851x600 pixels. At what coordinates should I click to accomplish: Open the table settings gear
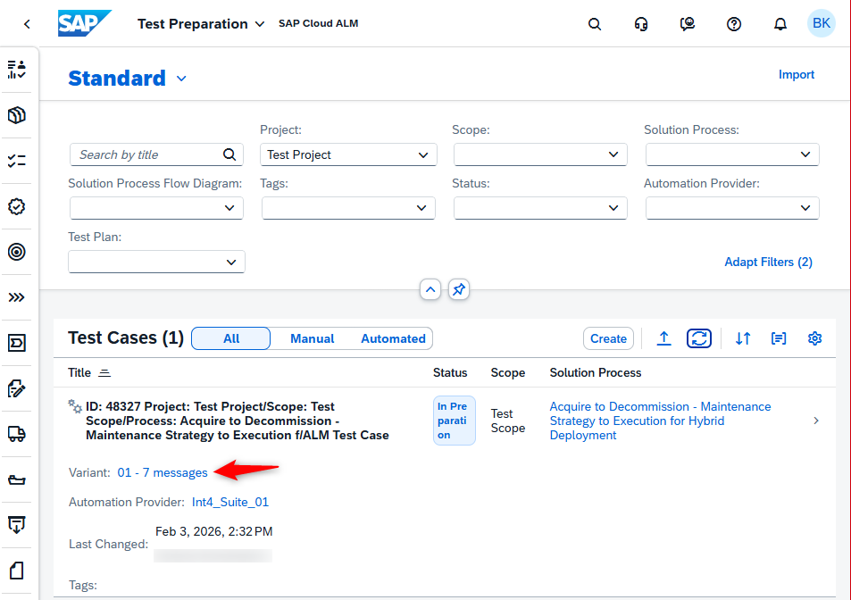click(x=814, y=338)
